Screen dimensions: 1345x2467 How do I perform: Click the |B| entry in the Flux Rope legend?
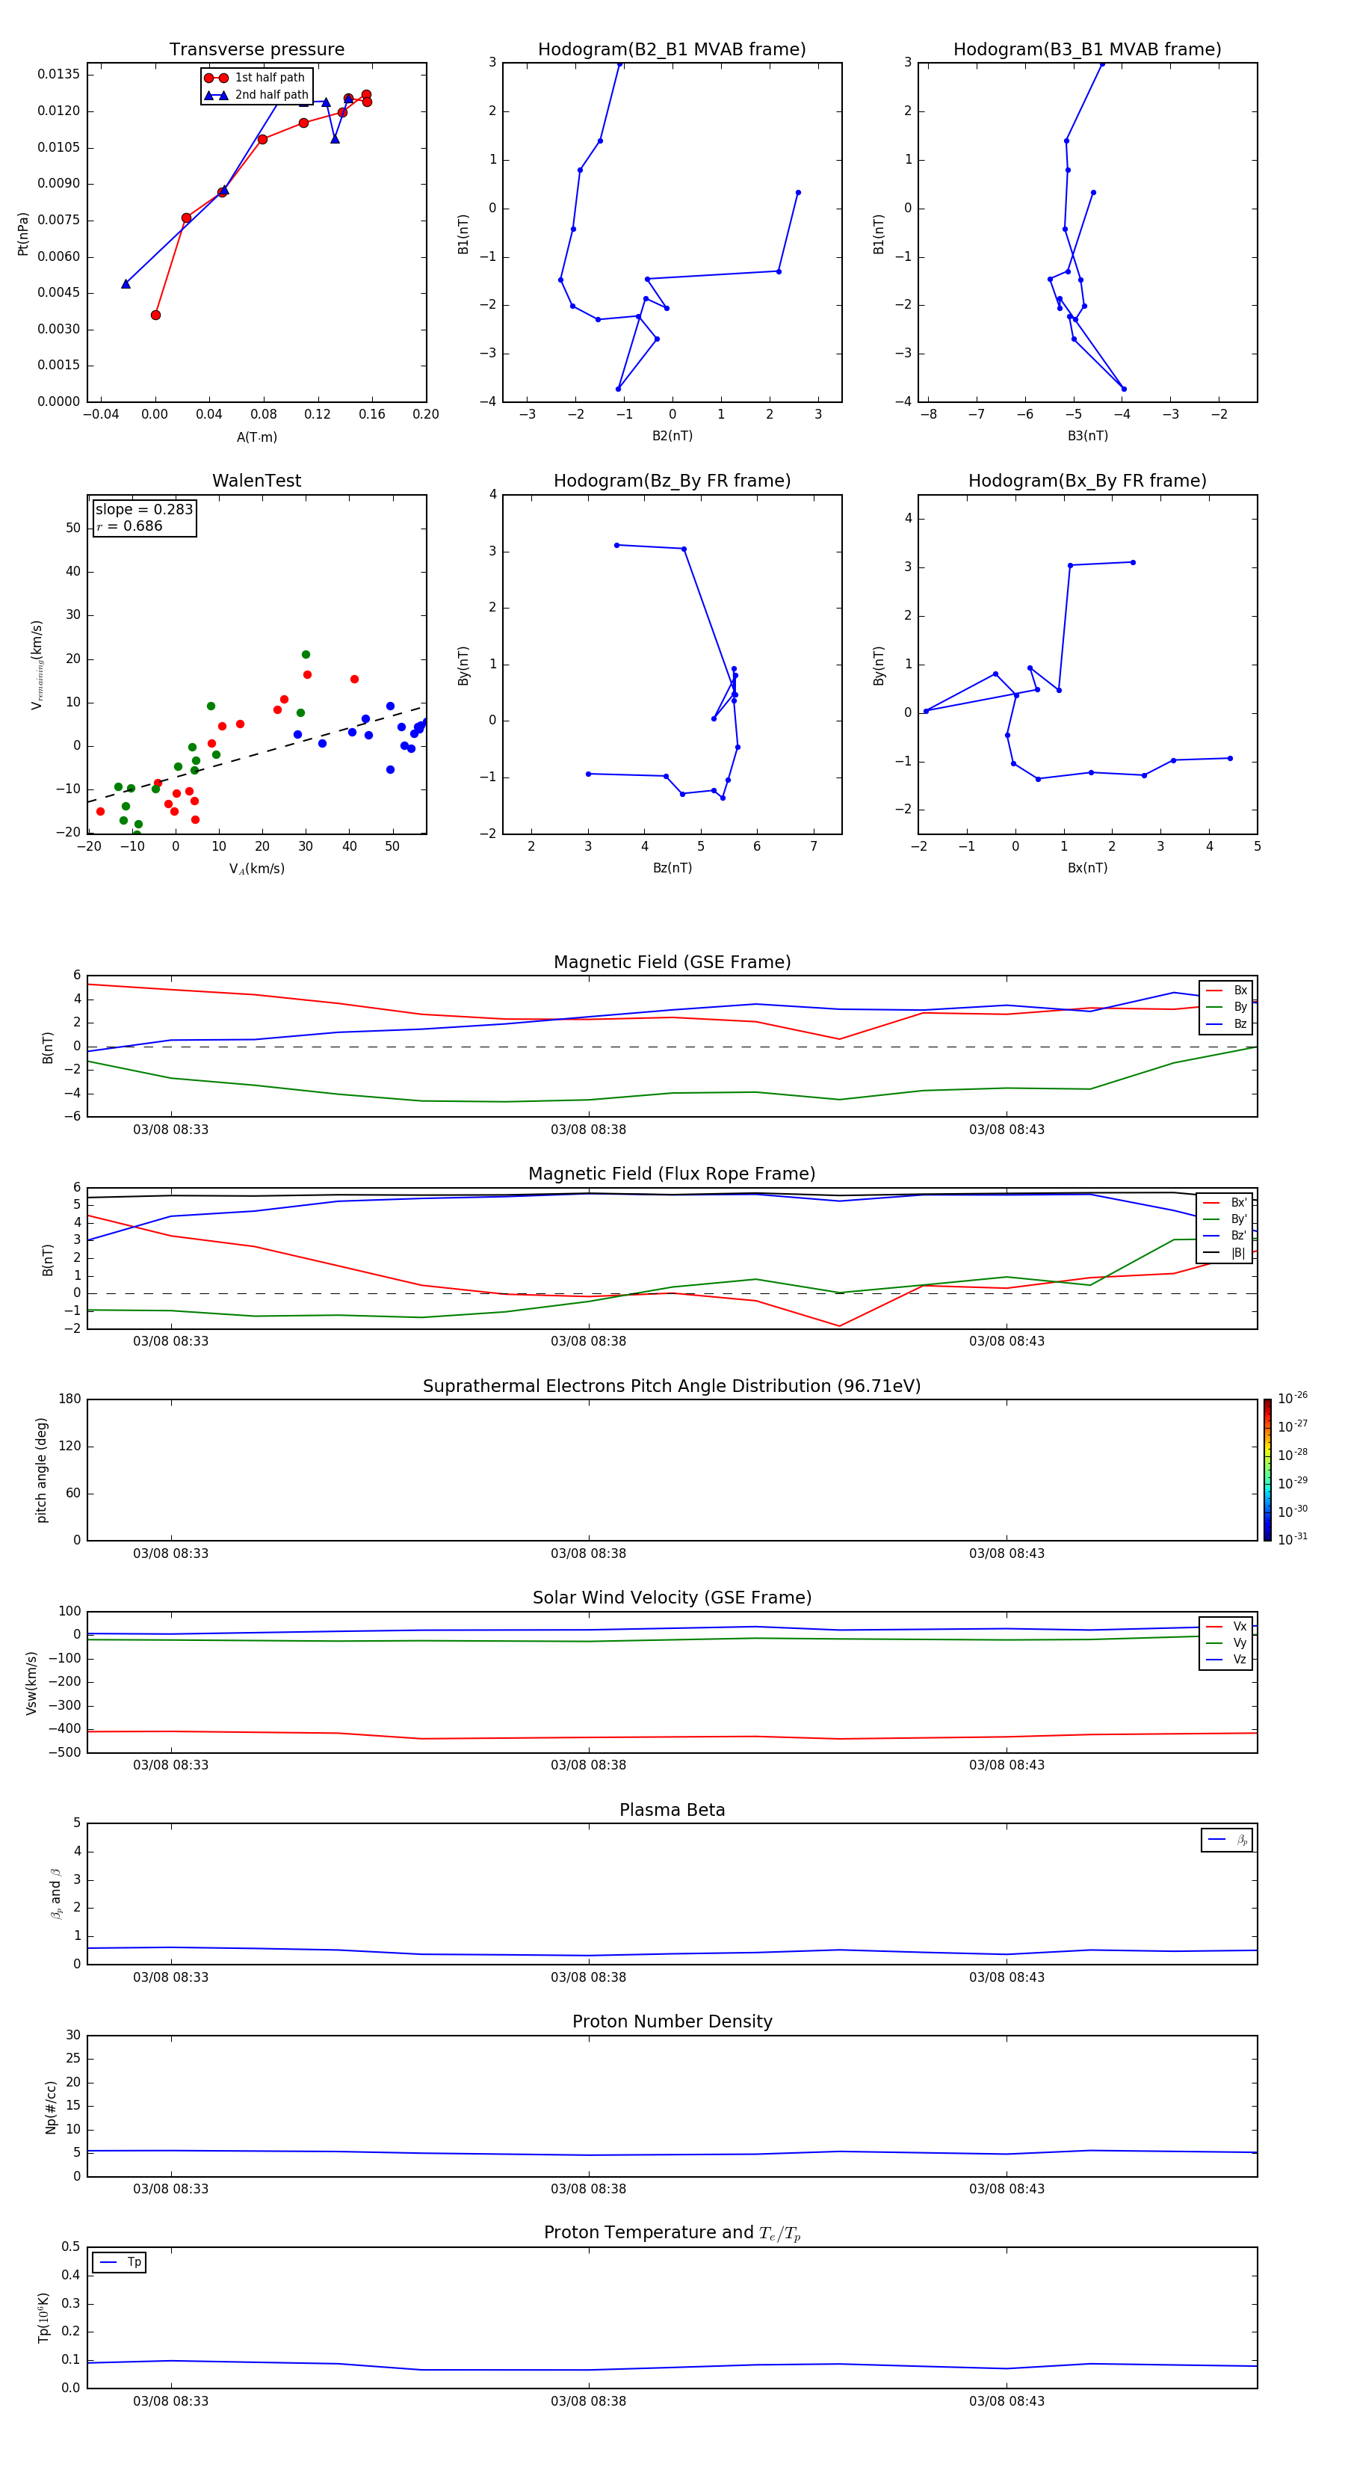coord(1225,1253)
